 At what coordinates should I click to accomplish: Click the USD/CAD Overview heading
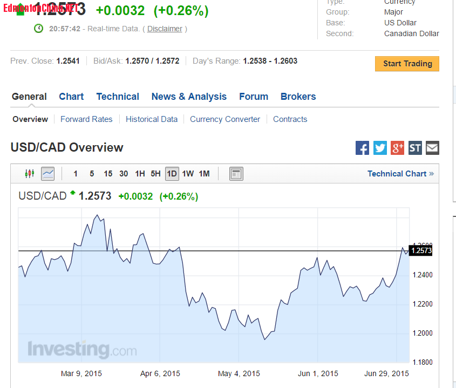tap(67, 147)
